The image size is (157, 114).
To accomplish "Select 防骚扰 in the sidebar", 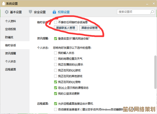I will (x=9, y=37).
